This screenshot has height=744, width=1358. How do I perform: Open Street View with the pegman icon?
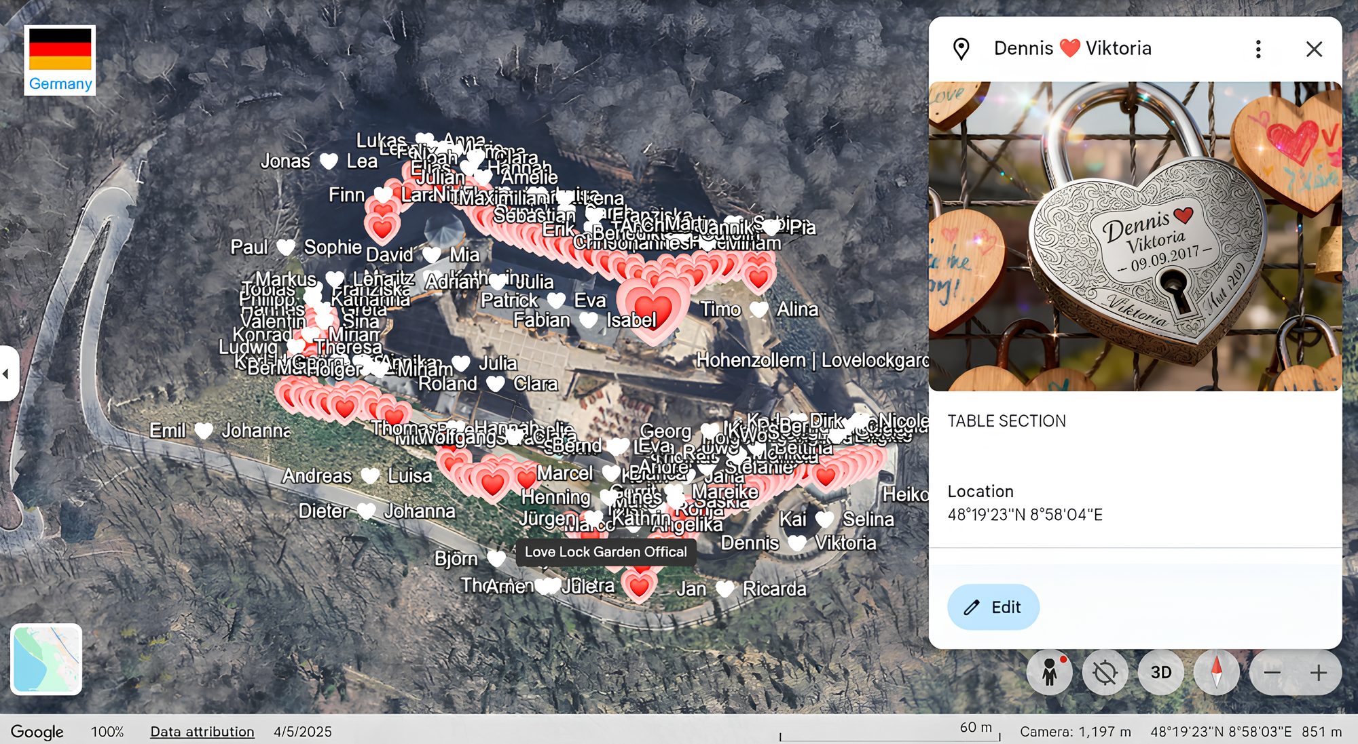[1050, 672]
